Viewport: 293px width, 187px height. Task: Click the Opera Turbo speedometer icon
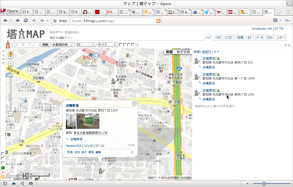coord(31,183)
